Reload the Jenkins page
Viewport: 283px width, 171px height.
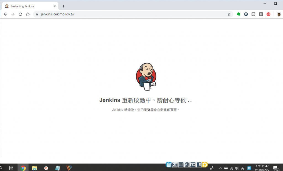pos(20,14)
